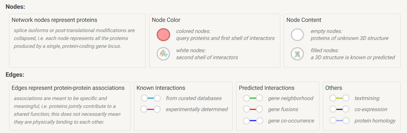Click the Node Content heading

304,20
